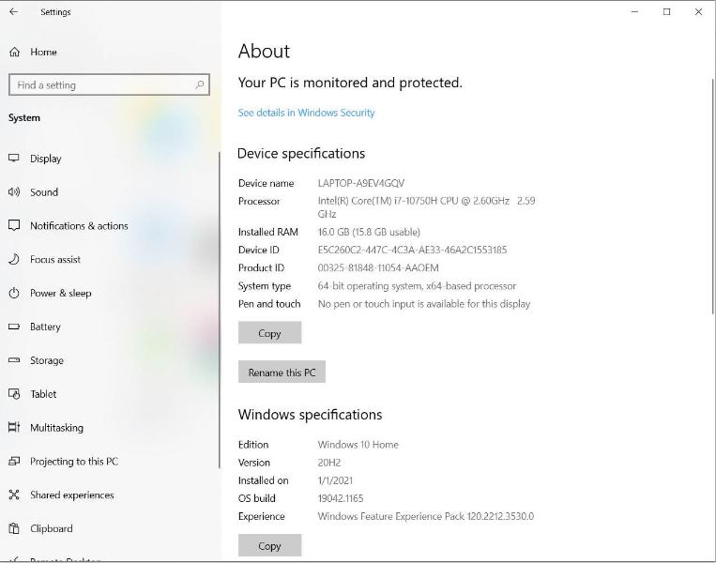Click the Device ID value E5C260C2
This screenshot has width=716, height=563.
point(412,250)
